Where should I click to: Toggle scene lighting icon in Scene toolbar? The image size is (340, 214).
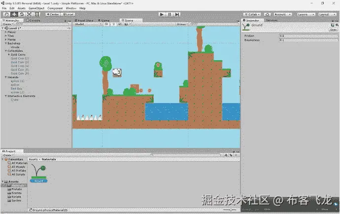coord(113,24)
